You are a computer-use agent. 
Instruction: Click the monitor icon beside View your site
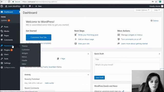[76, 44]
